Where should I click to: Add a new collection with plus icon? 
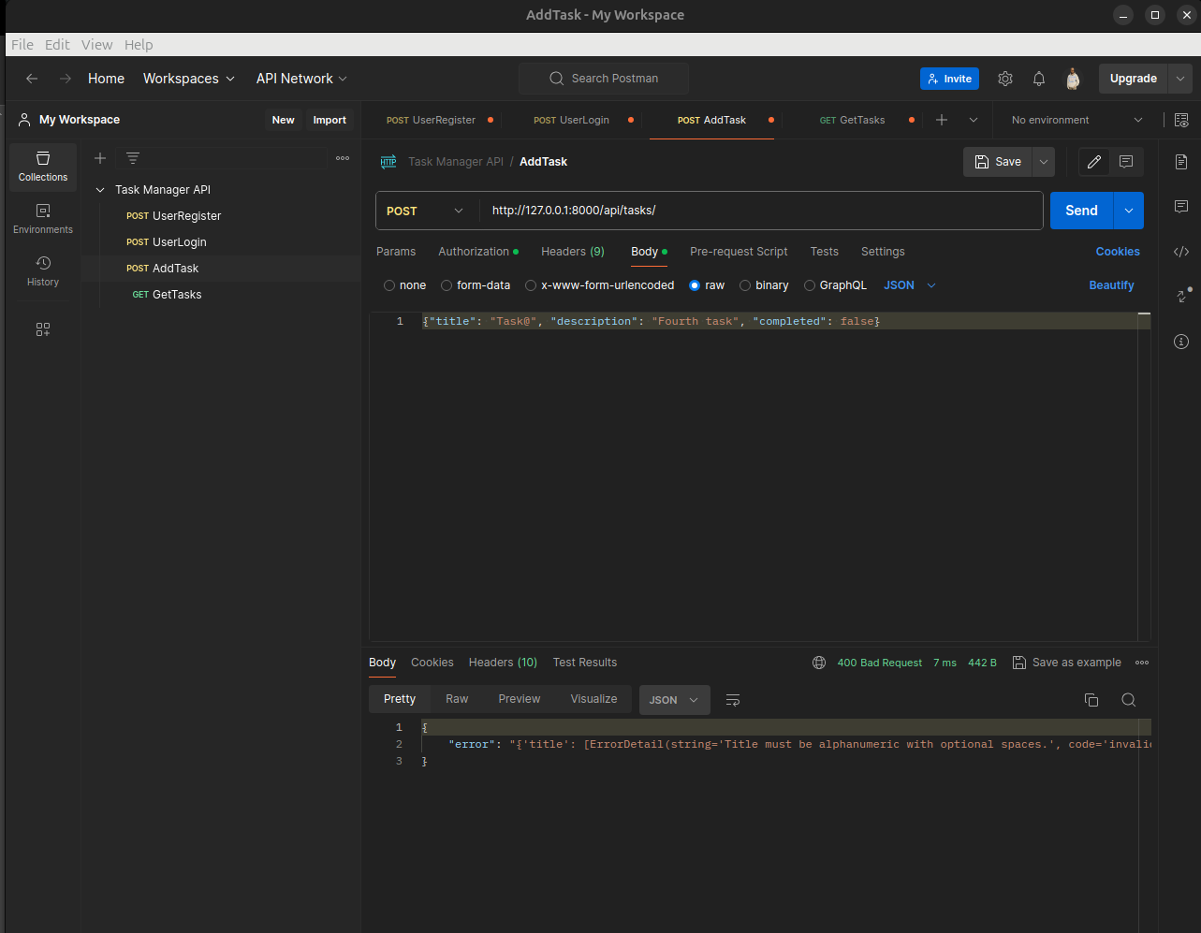click(100, 158)
